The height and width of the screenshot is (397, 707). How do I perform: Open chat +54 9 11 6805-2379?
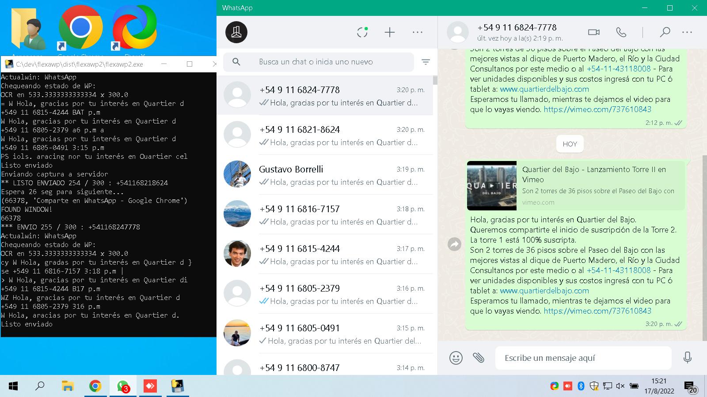[325, 294]
